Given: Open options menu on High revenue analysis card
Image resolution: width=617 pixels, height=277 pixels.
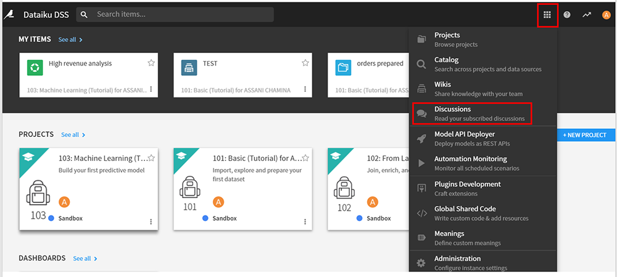Looking at the screenshot, I should 151,90.
